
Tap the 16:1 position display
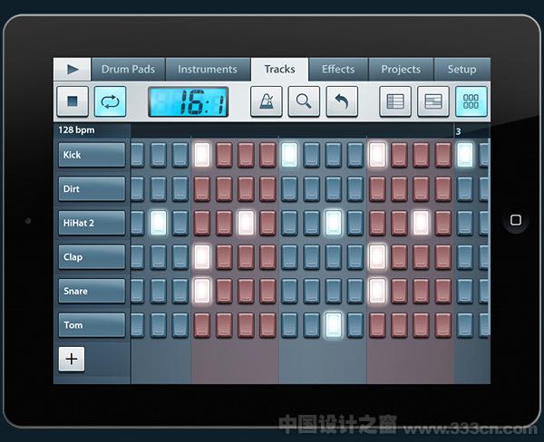click(189, 101)
